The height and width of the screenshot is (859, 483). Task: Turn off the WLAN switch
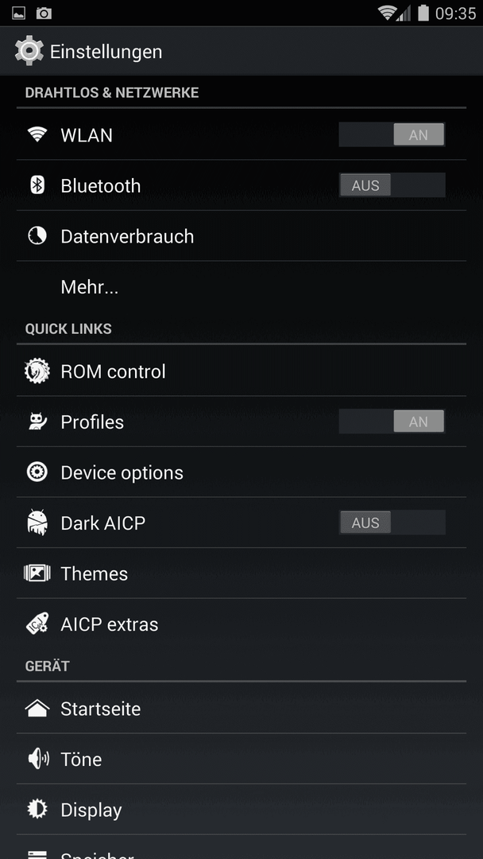[392, 134]
